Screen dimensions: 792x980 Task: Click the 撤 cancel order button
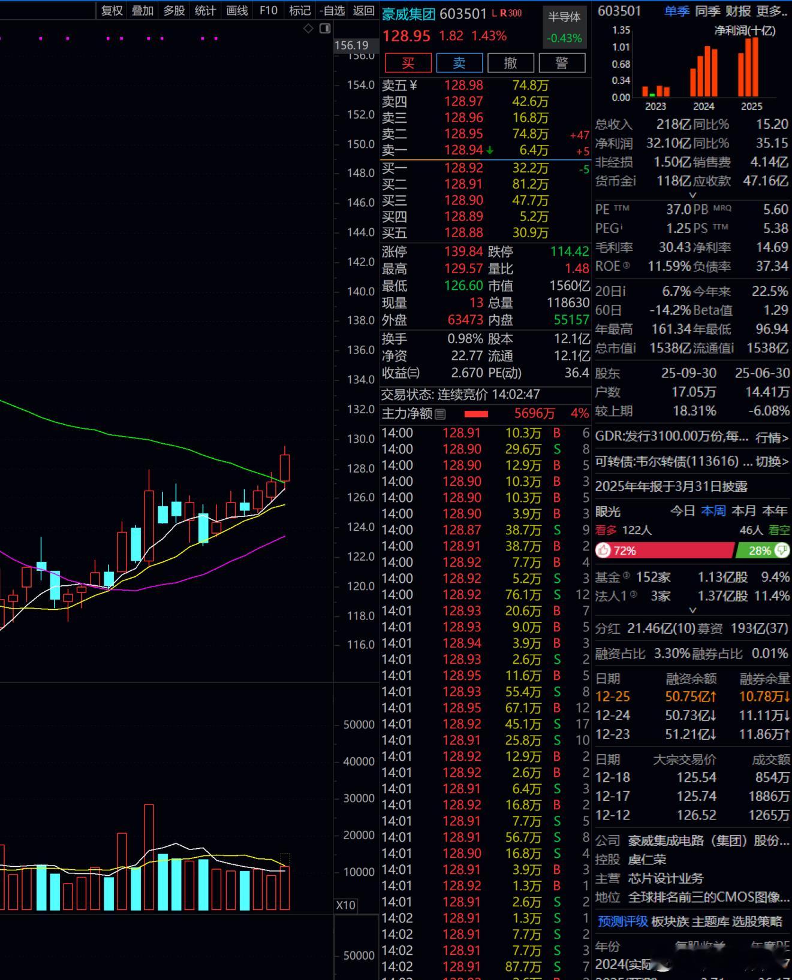(511, 63)
